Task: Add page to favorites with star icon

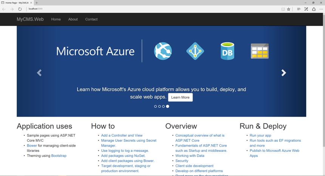Action: (288, 9)
